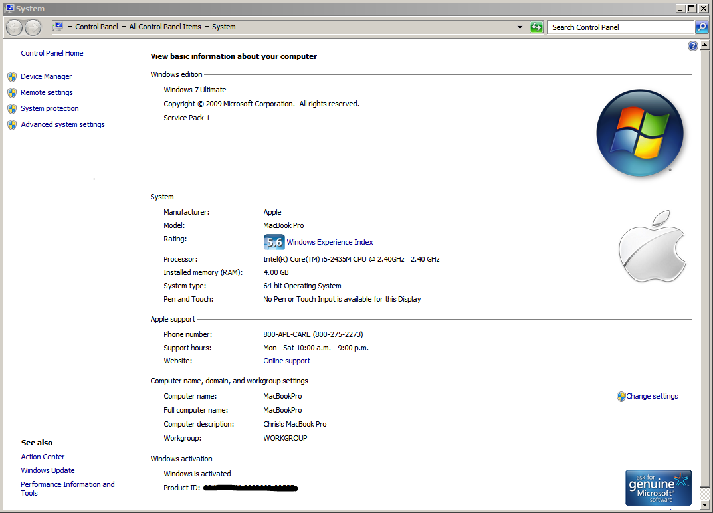Open Device Manager link
Image resolution: width=713 pixels, height=513 pixels.
coord(46,76)
